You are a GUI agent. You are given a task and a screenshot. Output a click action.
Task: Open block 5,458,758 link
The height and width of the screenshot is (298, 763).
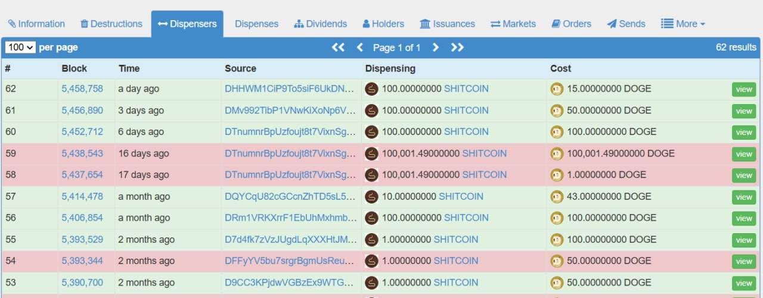click(82, 89)
